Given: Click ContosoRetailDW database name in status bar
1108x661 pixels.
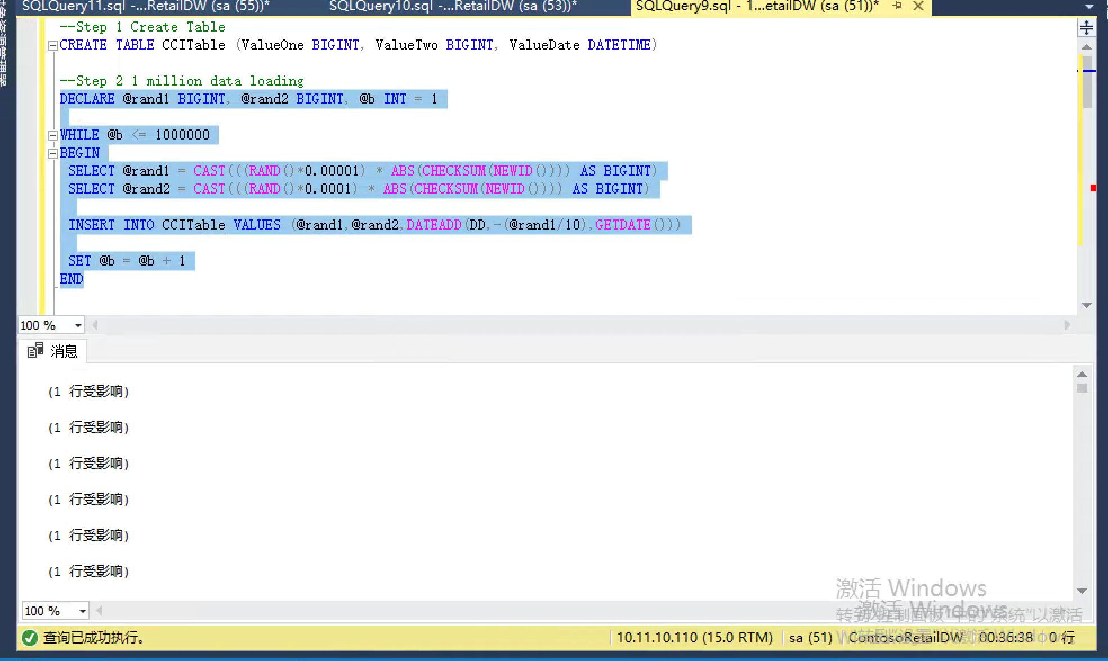Looking at the screenshot, I should [x=905, y=637].
